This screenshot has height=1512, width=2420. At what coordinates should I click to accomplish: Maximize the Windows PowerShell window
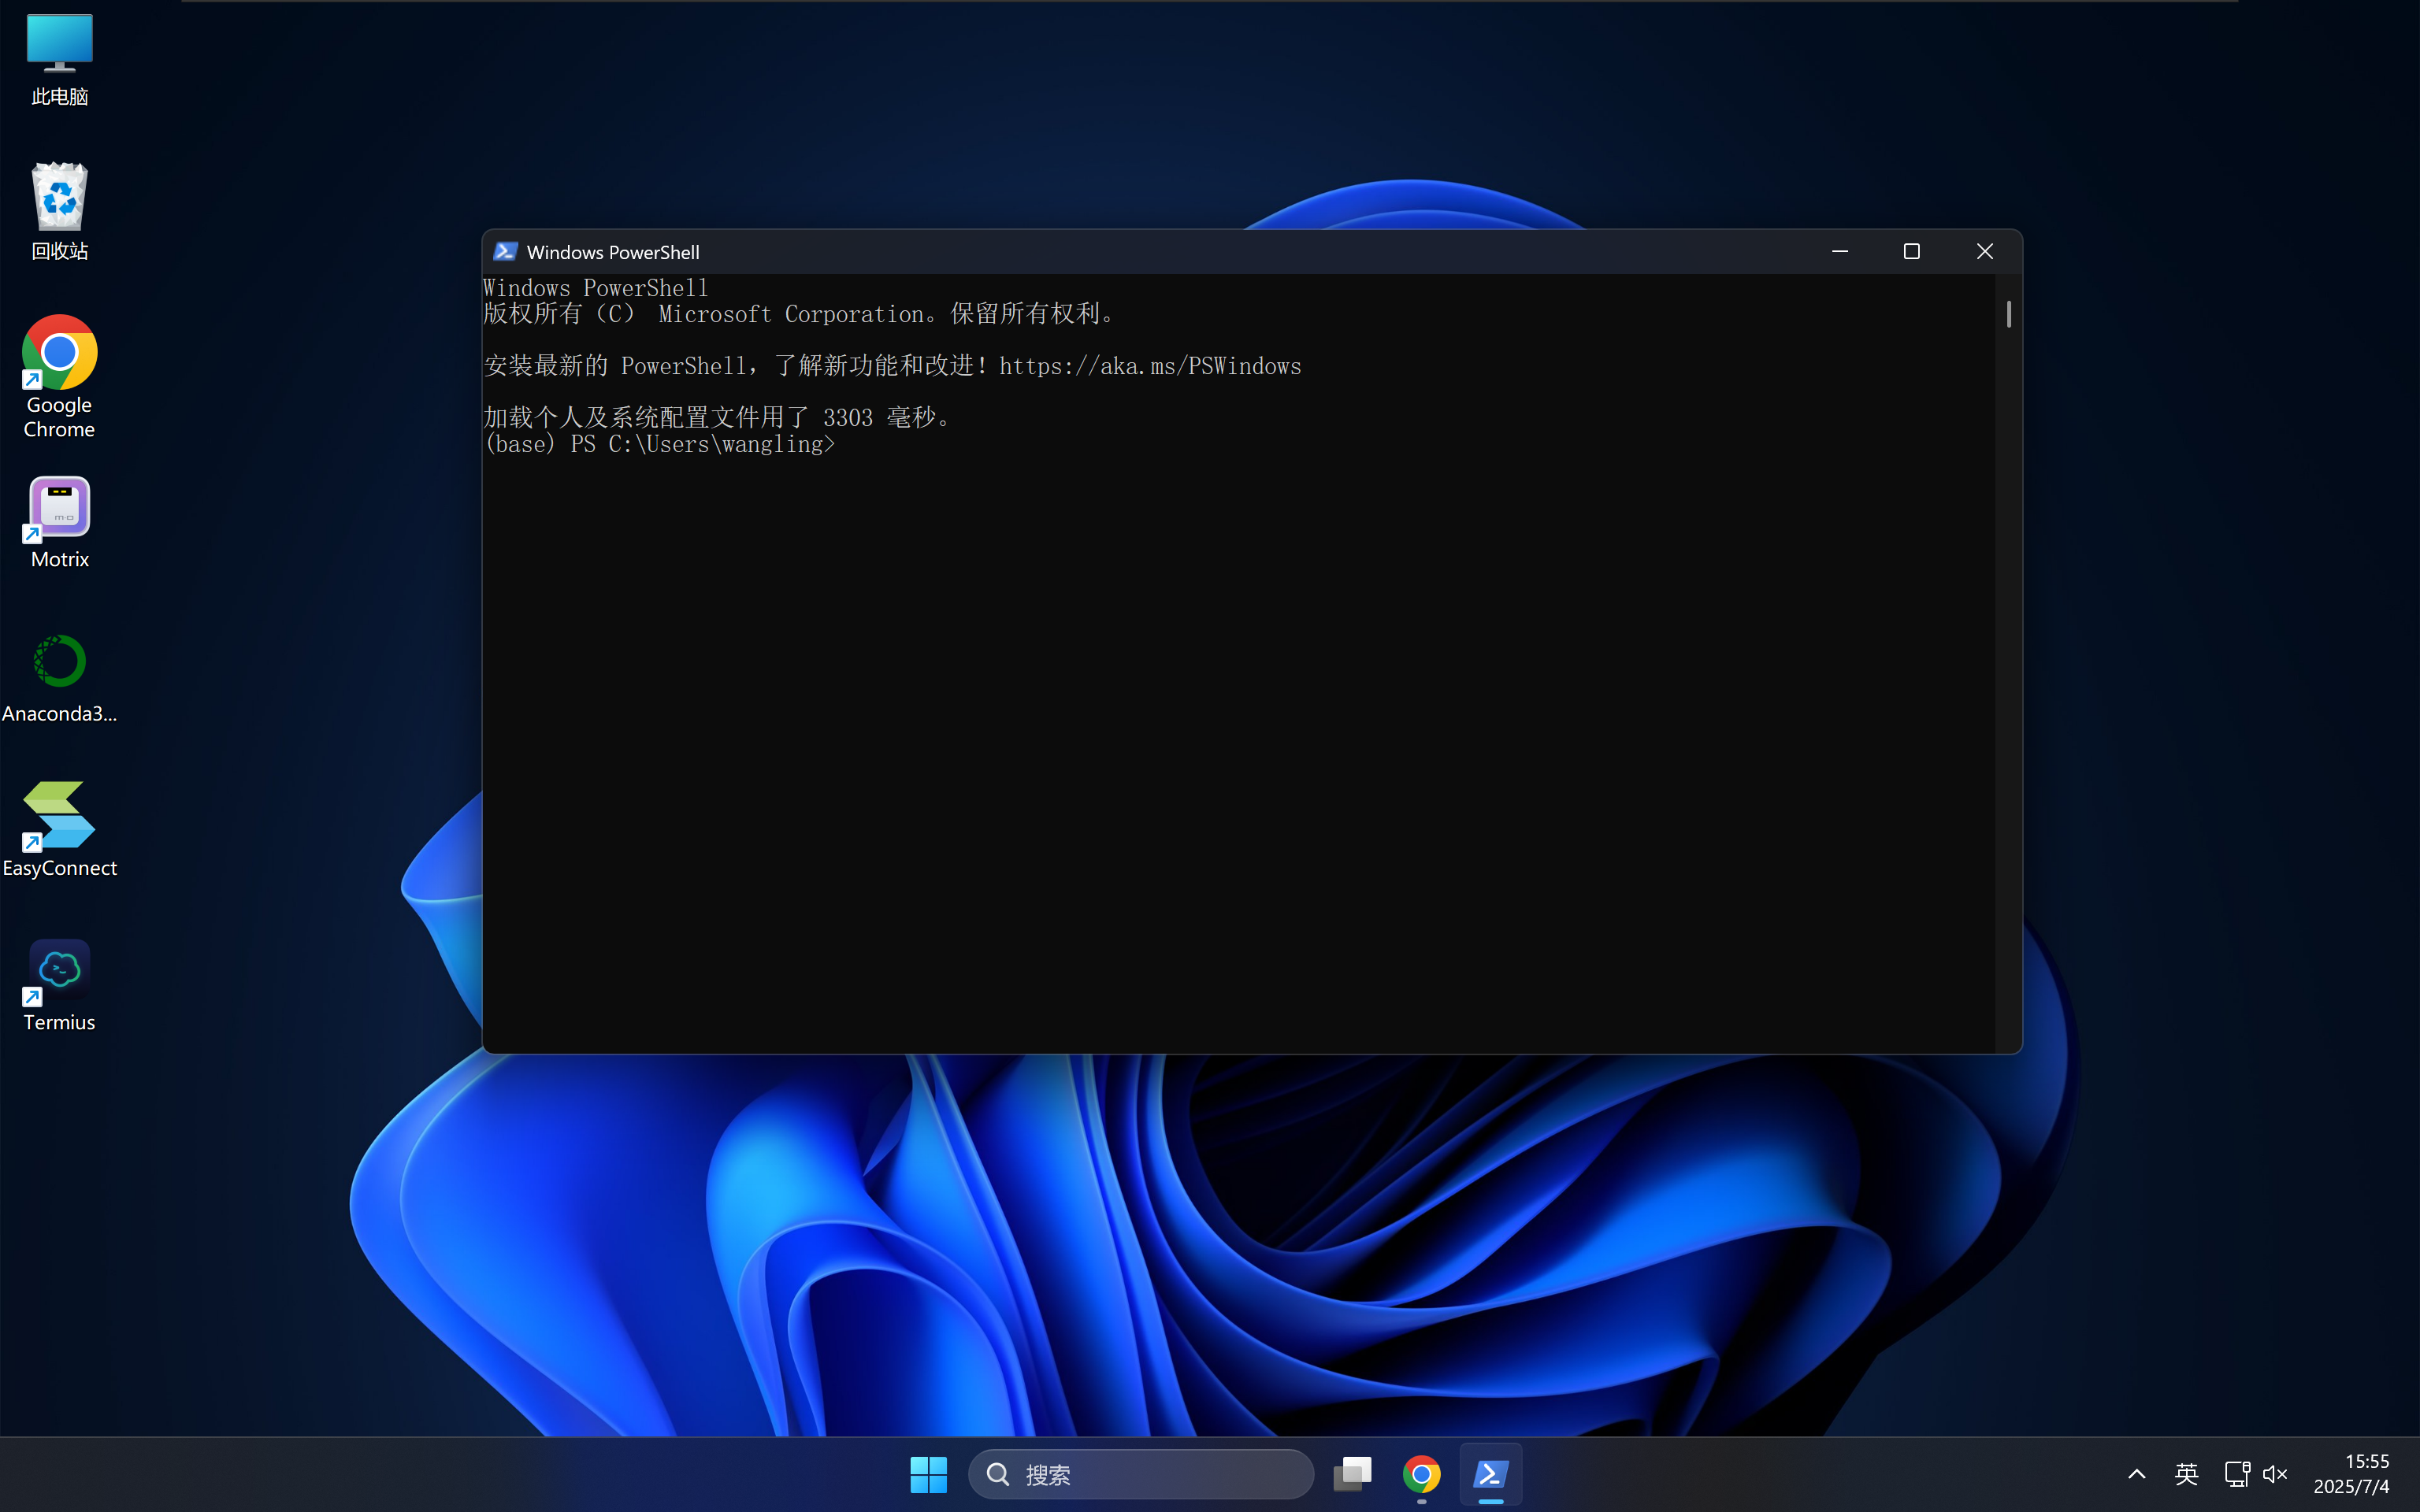(1911, 252)
